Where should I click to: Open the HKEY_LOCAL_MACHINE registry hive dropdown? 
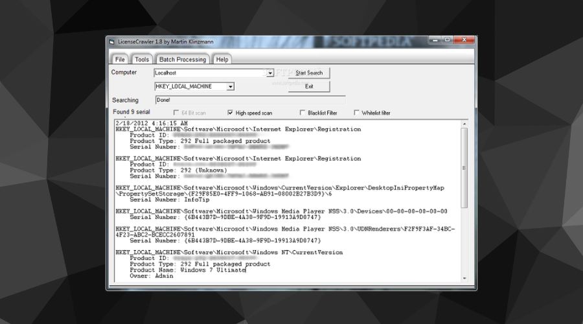pyautogui.click(x=231, y=87)
